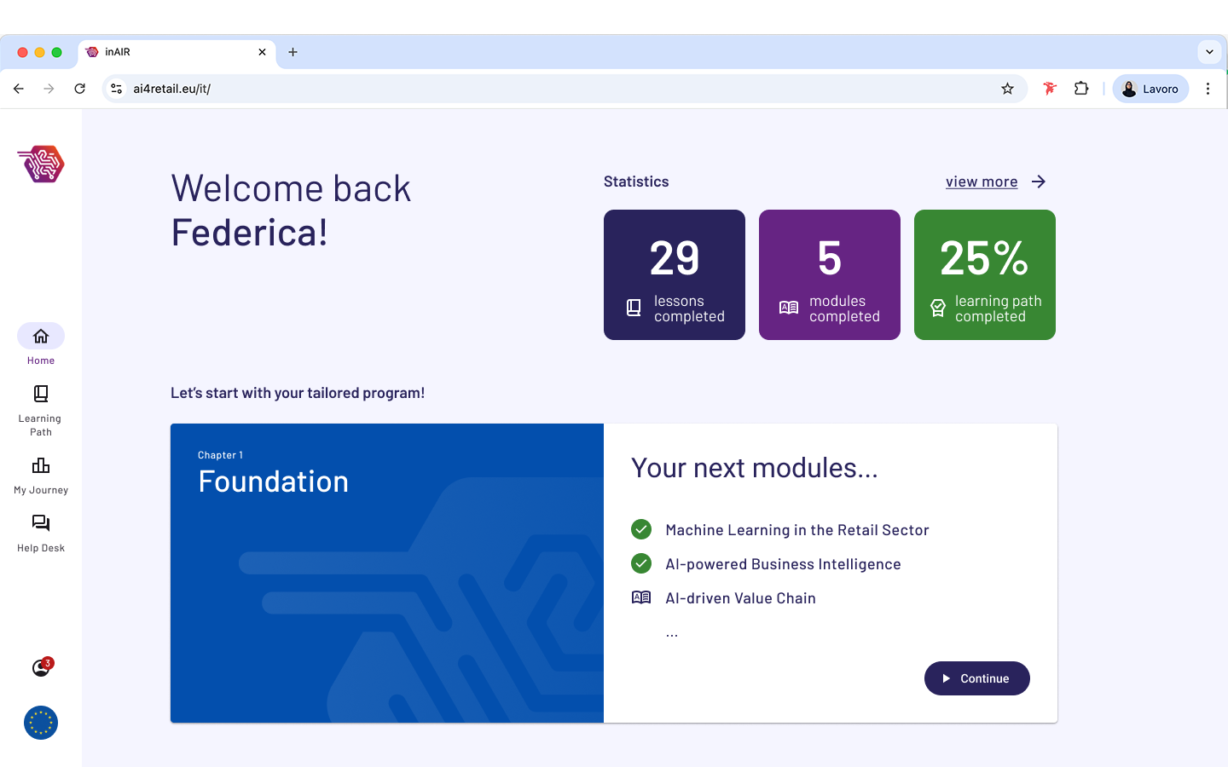The width and height of the screenshot is (1228, 767).
Task: Go back to the previous page
Action: [x=19, y=89]
